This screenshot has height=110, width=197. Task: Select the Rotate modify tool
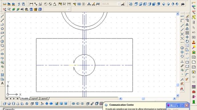pos(187,41)
